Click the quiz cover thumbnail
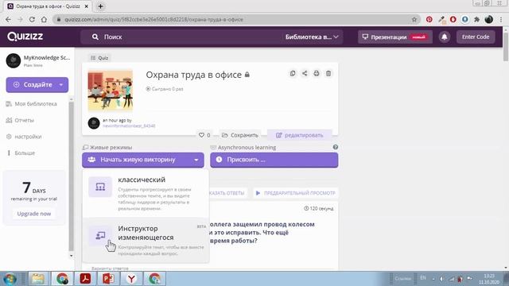This screenshot has height=286, width=509. tap(111, 90)
